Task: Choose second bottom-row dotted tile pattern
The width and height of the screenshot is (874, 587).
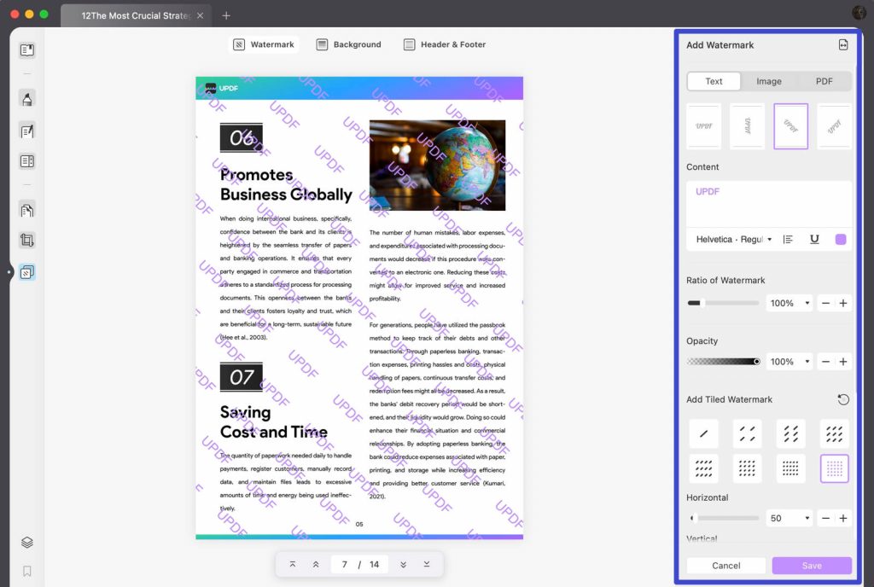Action: tap(747, 468)
